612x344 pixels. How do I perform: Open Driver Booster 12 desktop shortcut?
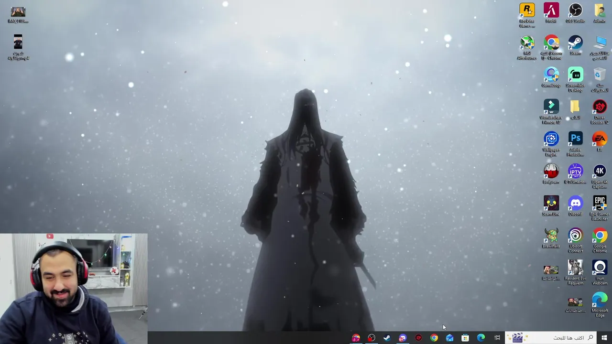click(600, 112)
